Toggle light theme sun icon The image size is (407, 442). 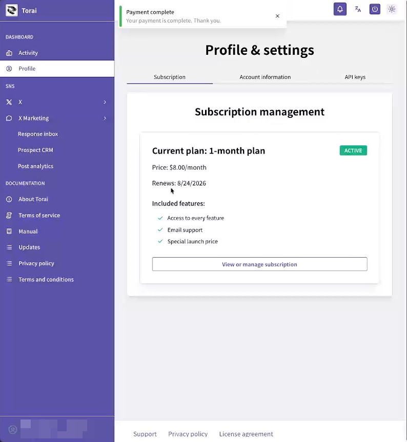tap(392, 9)
